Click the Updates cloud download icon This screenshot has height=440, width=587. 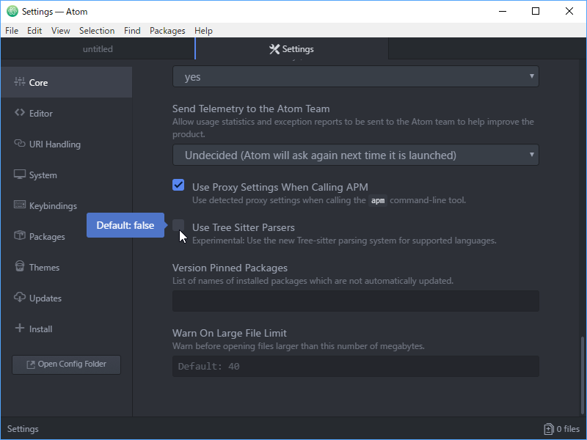20,298
